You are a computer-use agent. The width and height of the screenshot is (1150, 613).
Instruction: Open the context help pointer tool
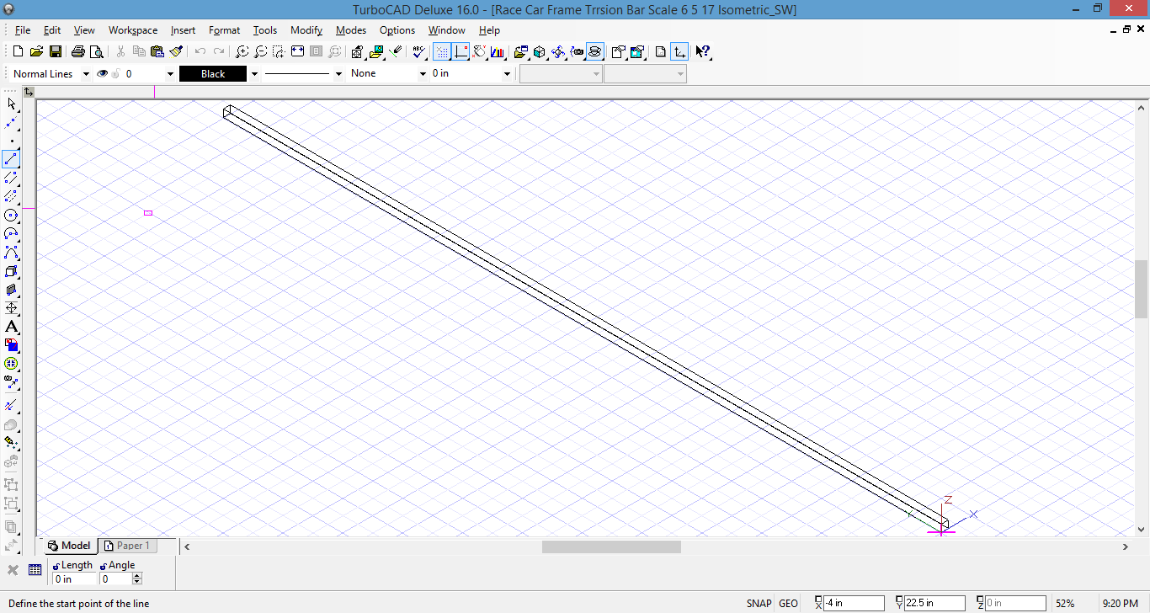point(703,51)
